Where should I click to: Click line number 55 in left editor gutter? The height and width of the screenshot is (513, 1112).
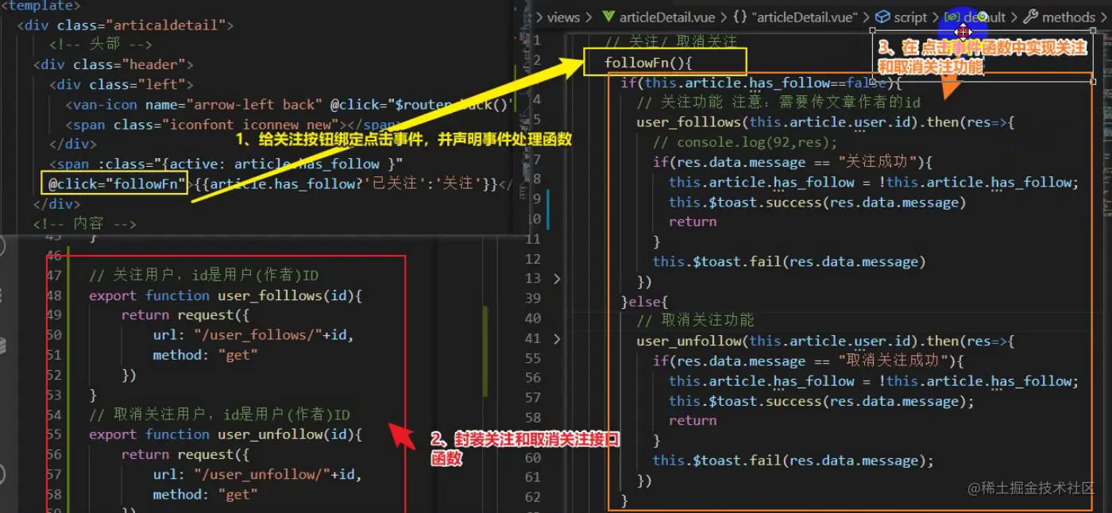[54, 434]
